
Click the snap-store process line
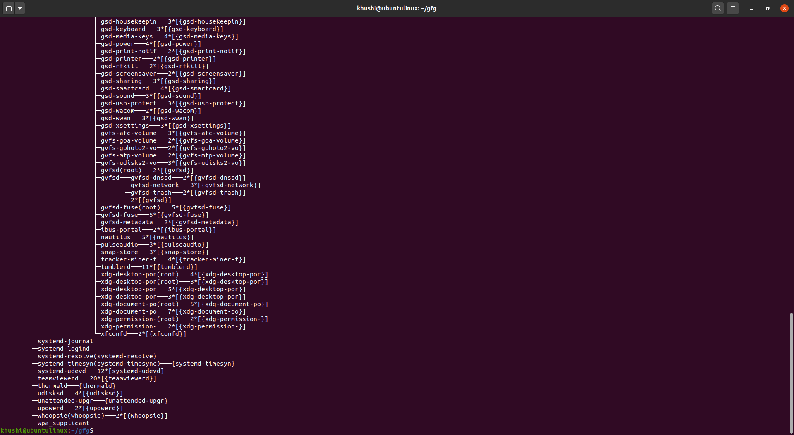click(x=155, y=252)
